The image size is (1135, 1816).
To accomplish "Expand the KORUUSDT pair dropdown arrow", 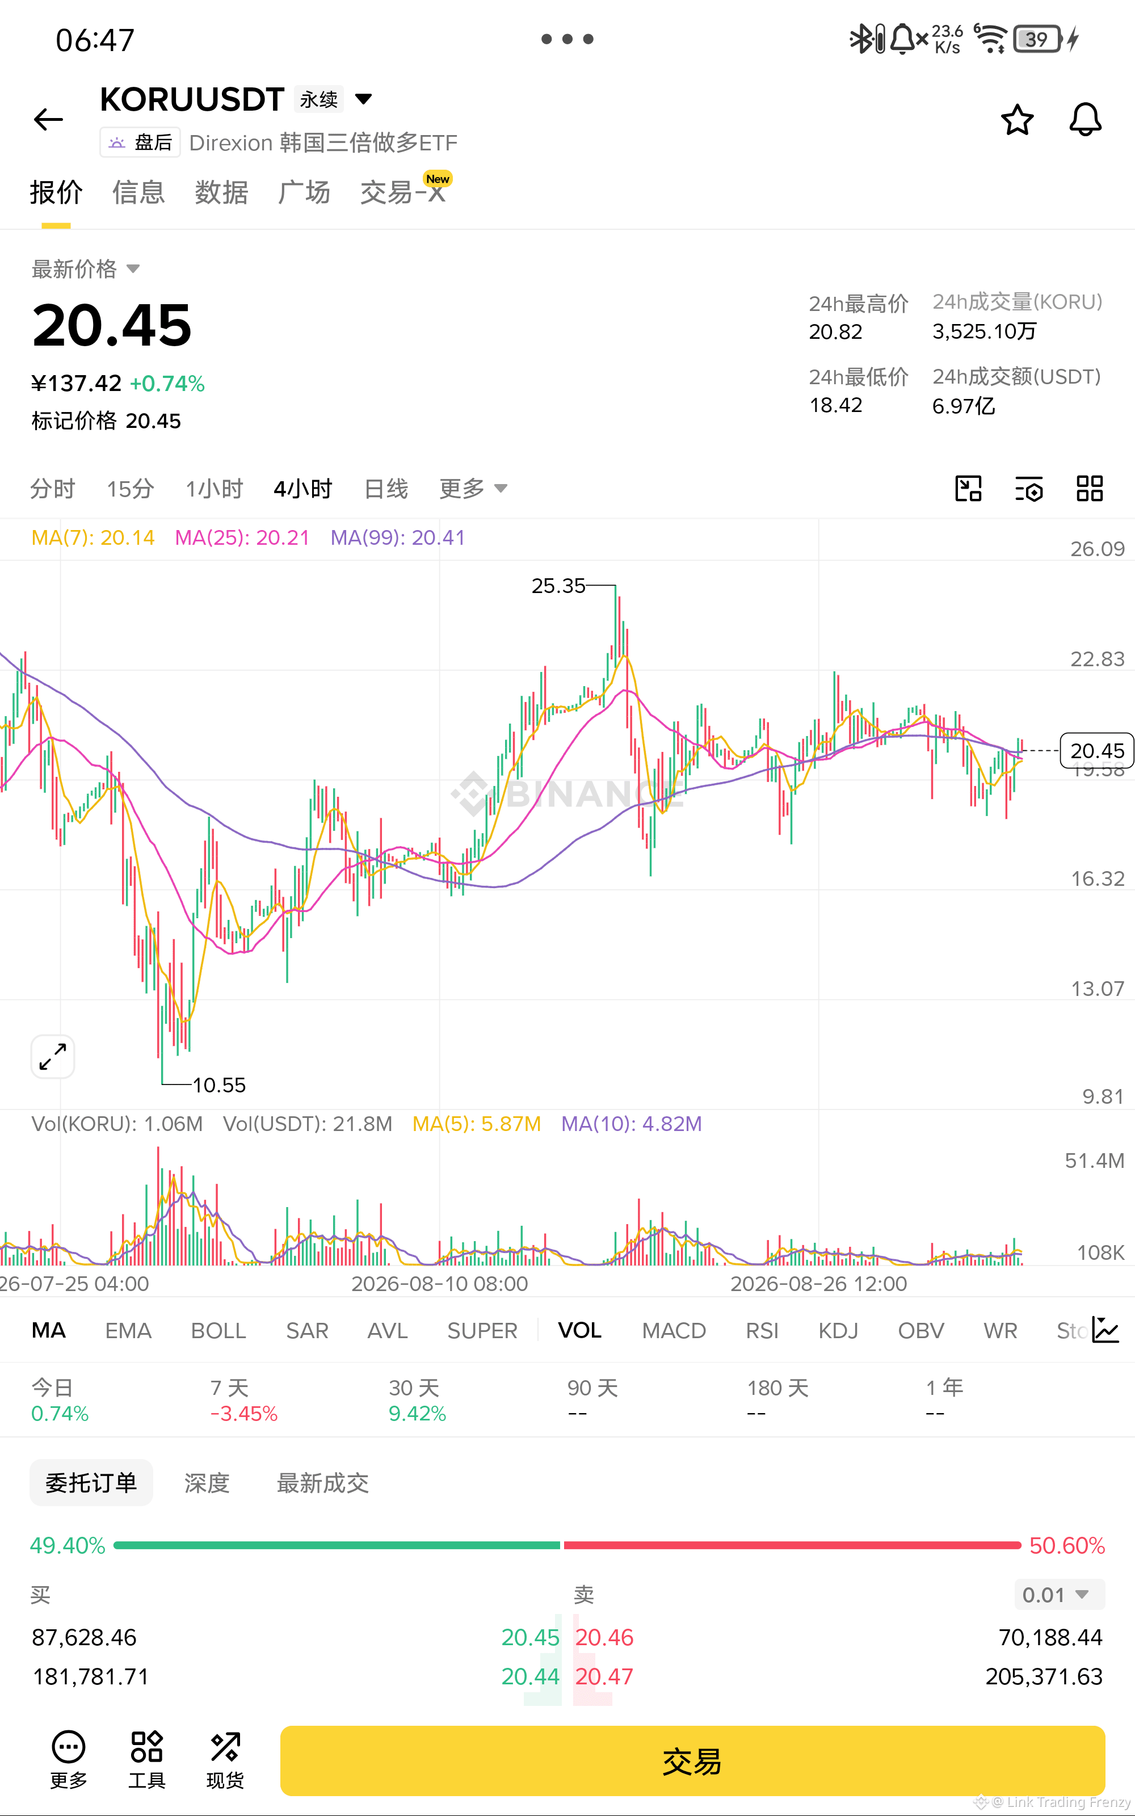I will (x=363, y=99).
